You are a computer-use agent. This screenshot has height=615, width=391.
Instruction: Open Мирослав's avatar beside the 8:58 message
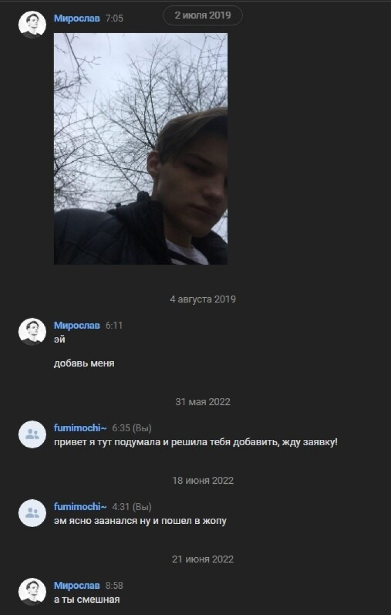tap(32, 592)
